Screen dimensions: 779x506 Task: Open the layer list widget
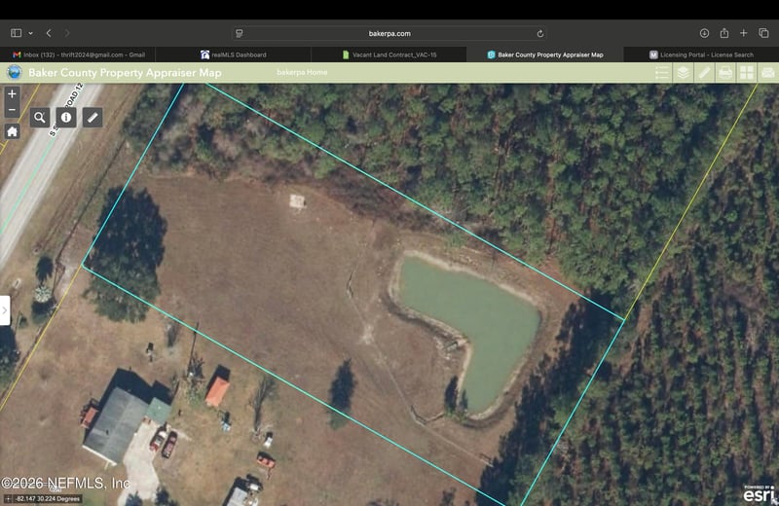(684, 73)
